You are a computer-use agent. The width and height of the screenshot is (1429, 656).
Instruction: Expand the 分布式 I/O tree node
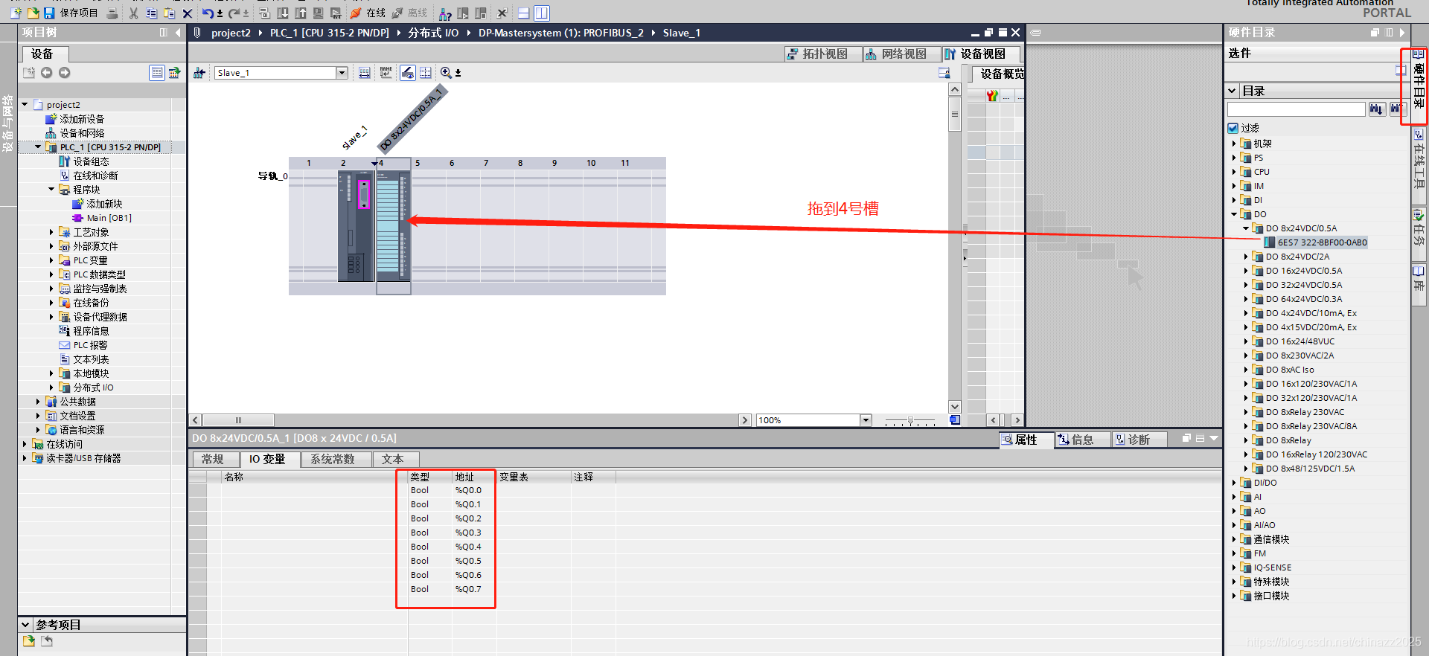click(51, 388)
